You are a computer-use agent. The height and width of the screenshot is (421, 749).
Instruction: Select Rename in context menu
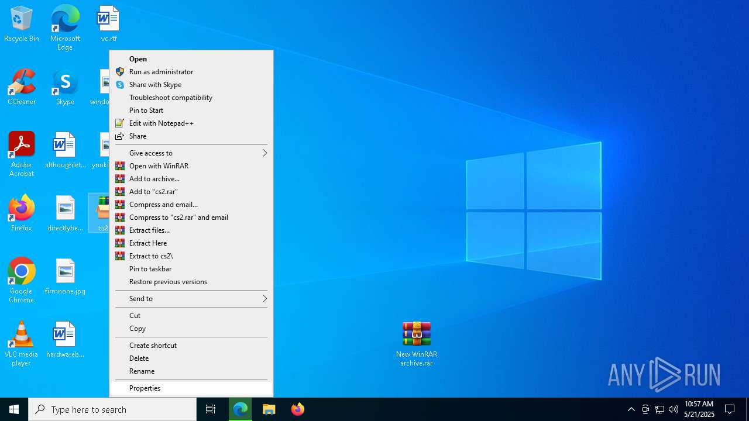click(x=191, y=371)
